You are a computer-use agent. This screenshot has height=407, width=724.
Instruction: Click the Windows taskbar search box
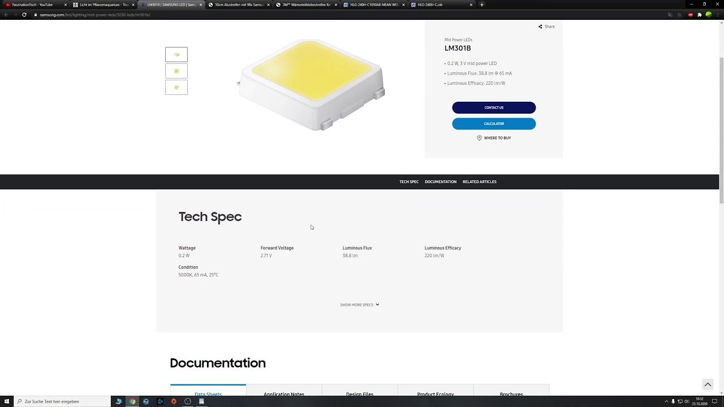point(62,401)
